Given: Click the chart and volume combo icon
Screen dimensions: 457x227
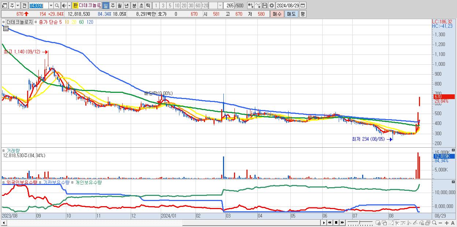Looking at the screenshot, I should [422, 223].
